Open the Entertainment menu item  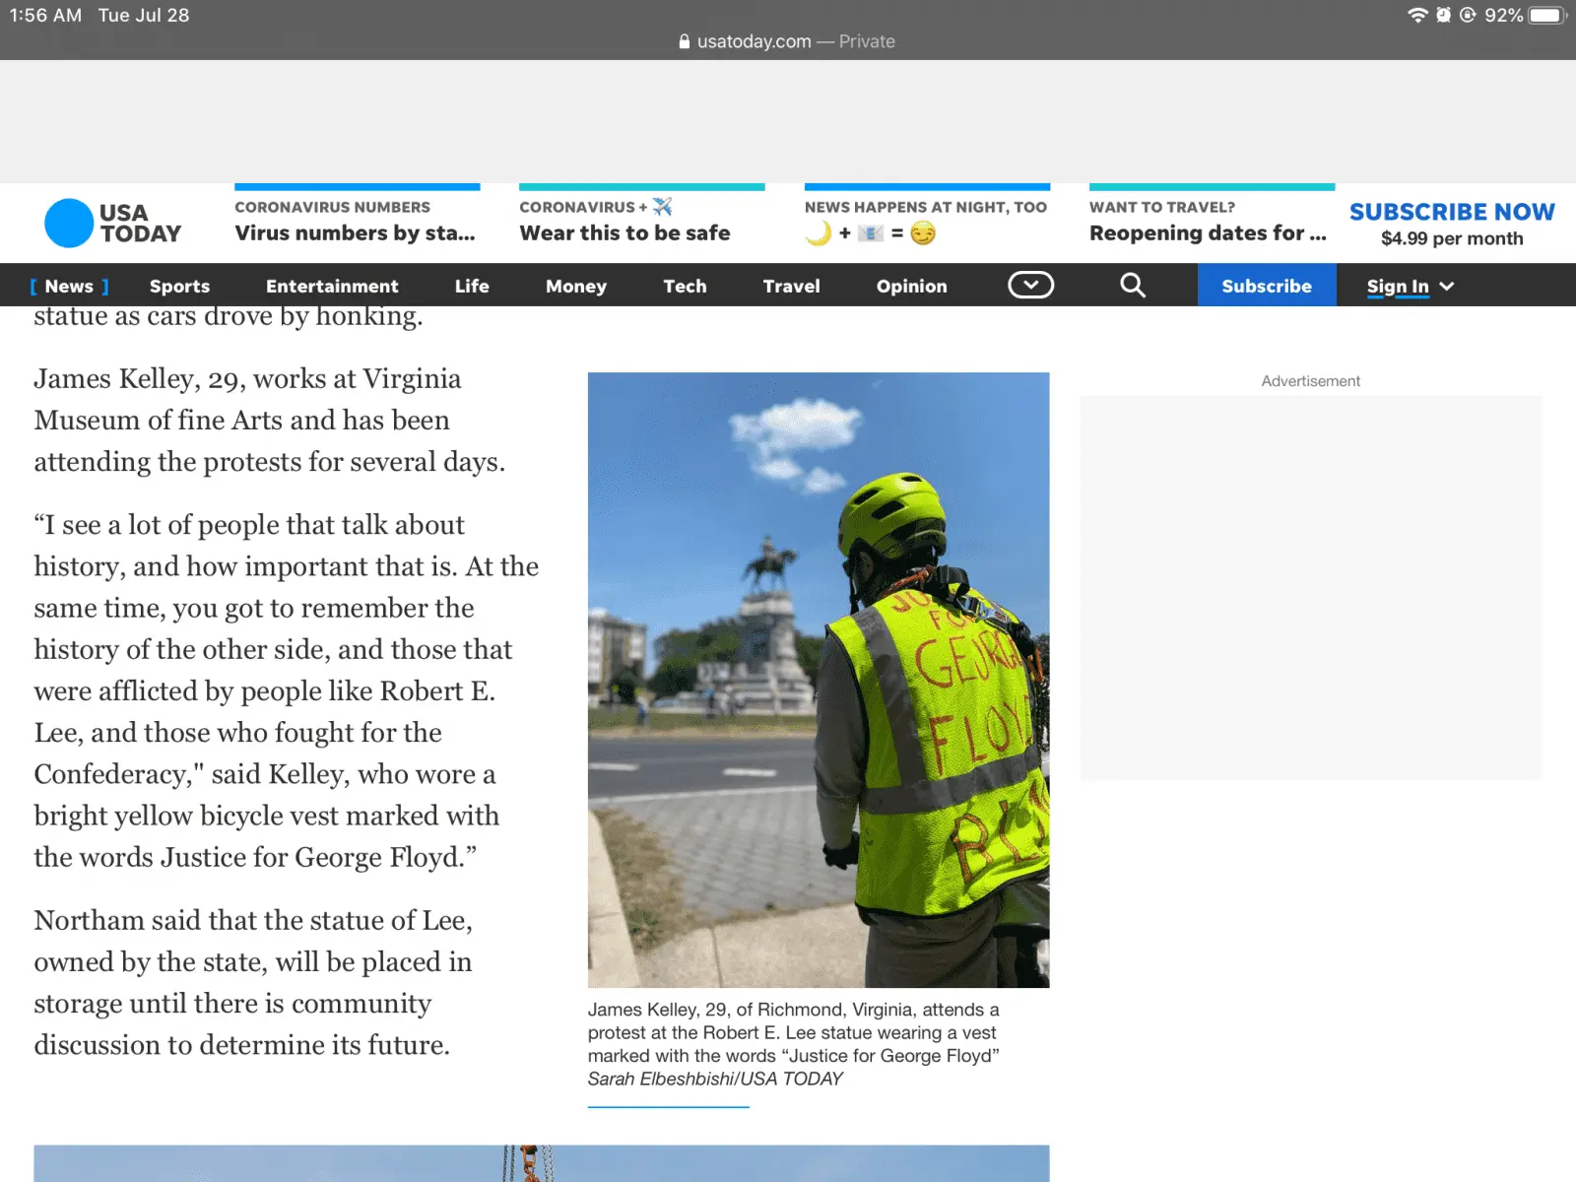pos(332,287)
